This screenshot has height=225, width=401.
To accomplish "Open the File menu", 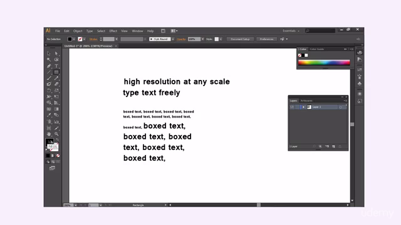I will [58, 31].
